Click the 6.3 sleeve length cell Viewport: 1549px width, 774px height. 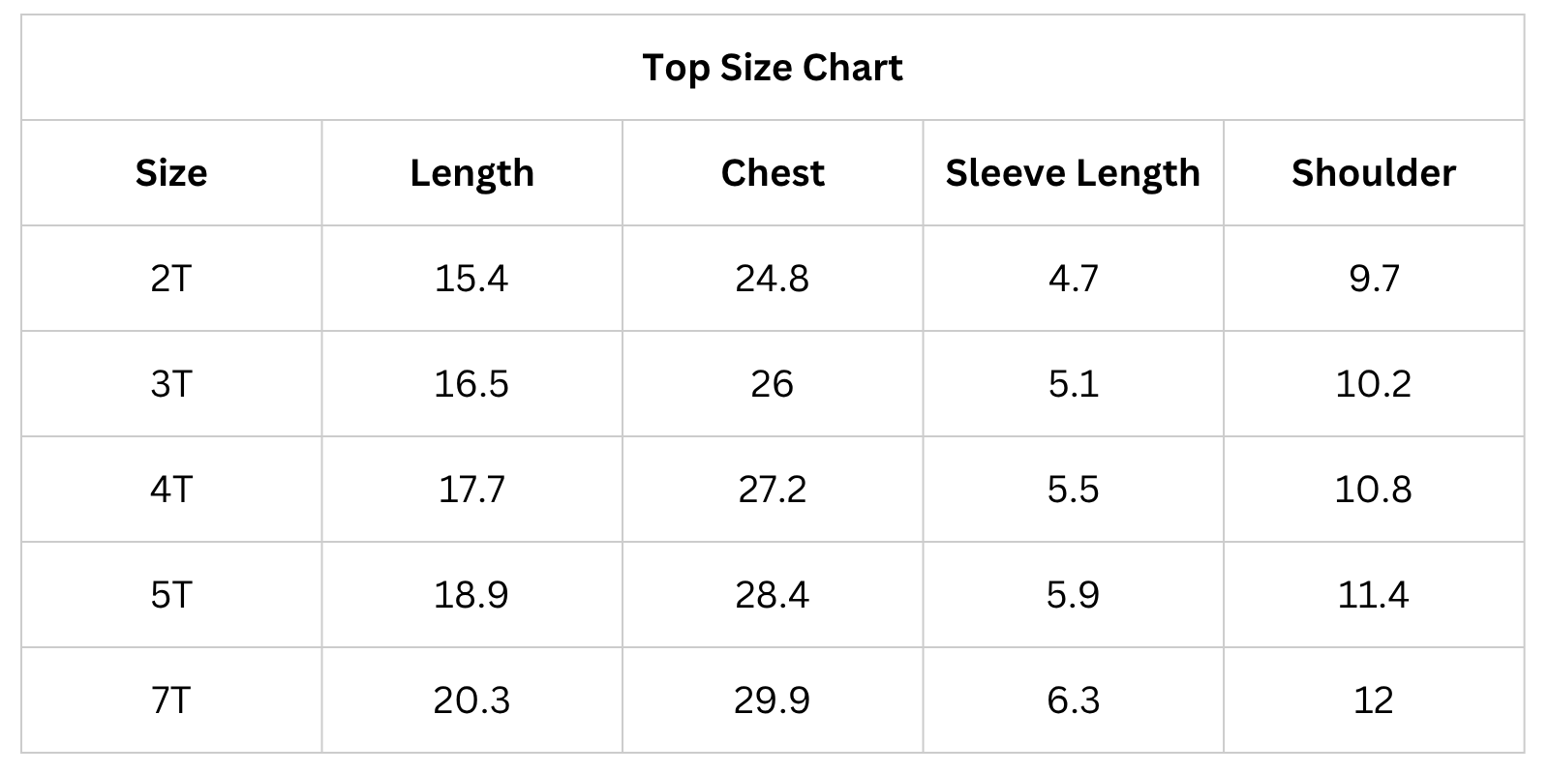click(x=1073, y=700)
